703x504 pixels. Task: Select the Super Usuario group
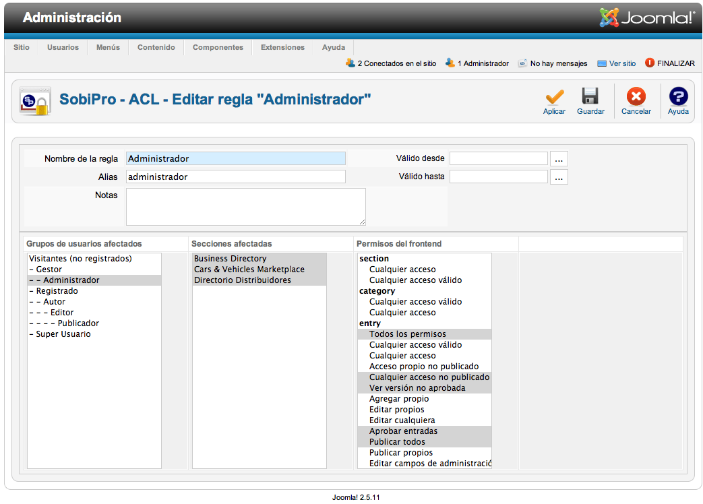click(94, 334)
